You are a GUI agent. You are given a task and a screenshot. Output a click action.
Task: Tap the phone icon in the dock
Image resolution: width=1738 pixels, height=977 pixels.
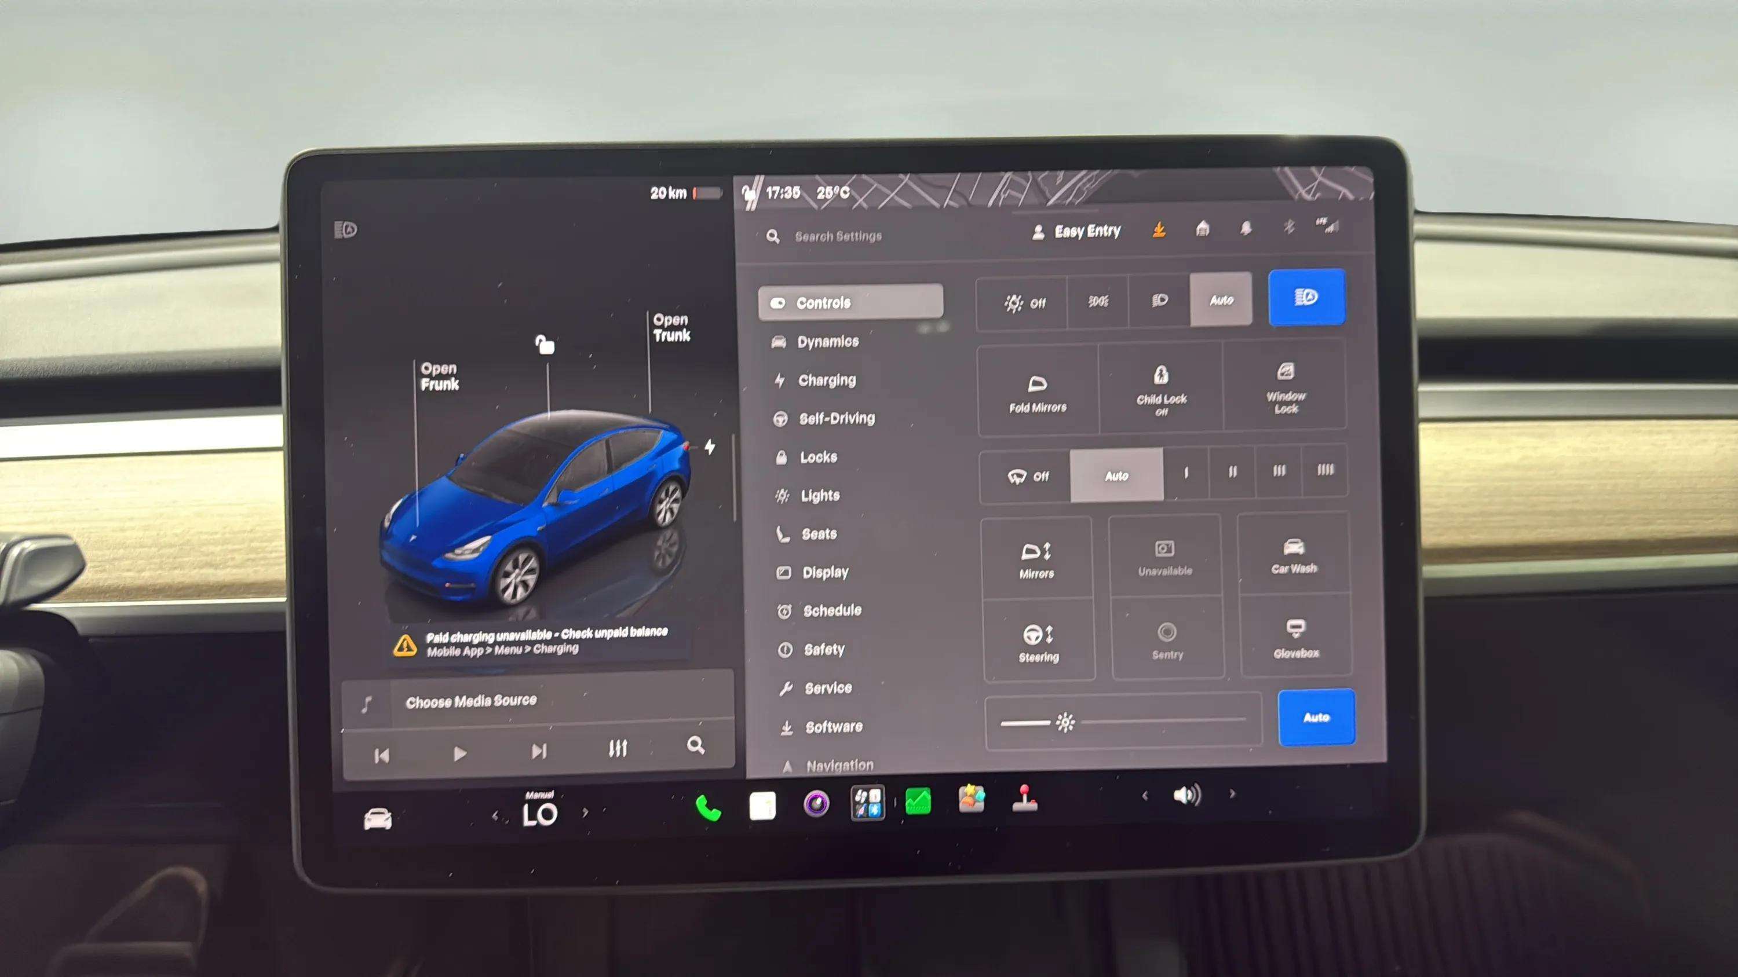coord(708,807)
